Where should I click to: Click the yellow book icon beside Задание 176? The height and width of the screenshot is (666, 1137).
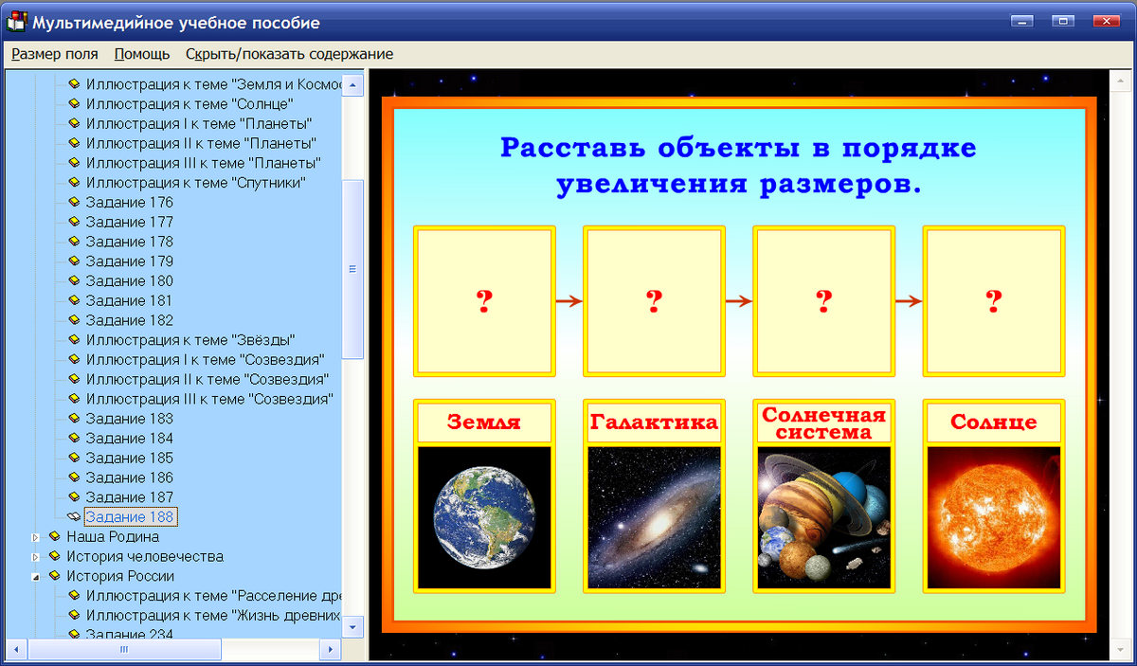[74, 202]
